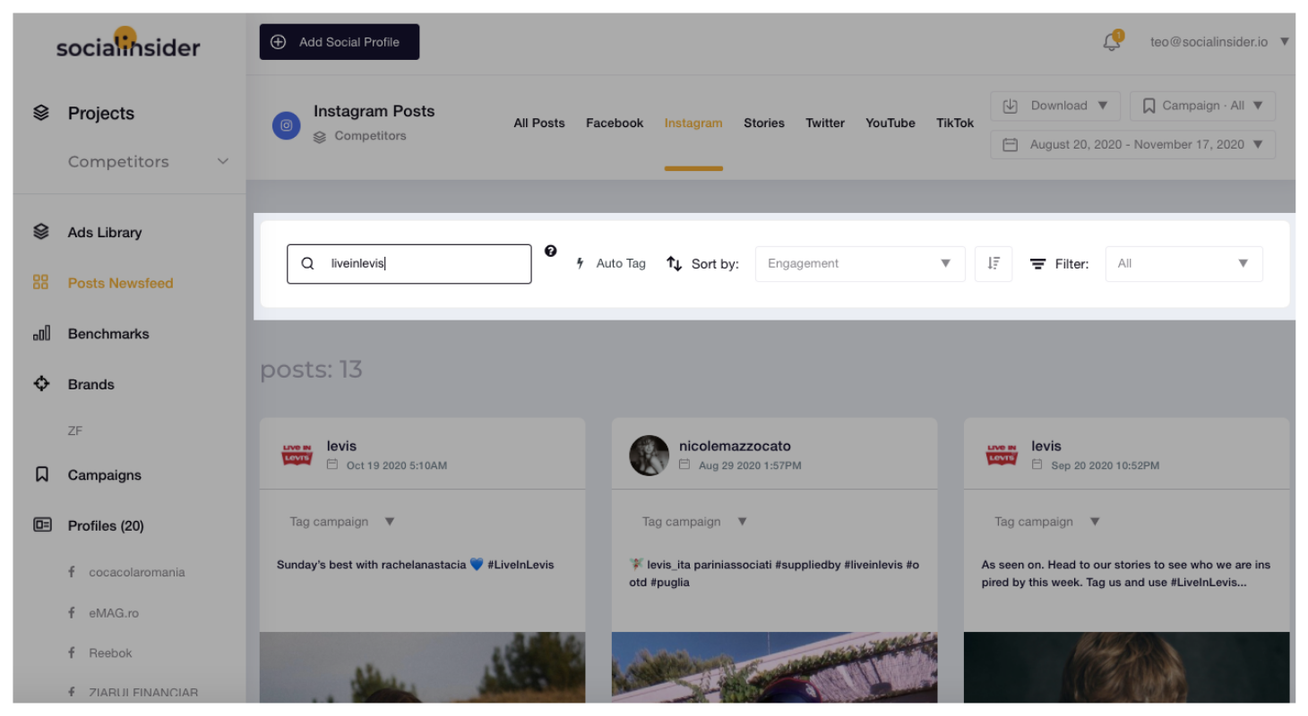Open the date range dropdown
1308x716 pixels.
1133,144
